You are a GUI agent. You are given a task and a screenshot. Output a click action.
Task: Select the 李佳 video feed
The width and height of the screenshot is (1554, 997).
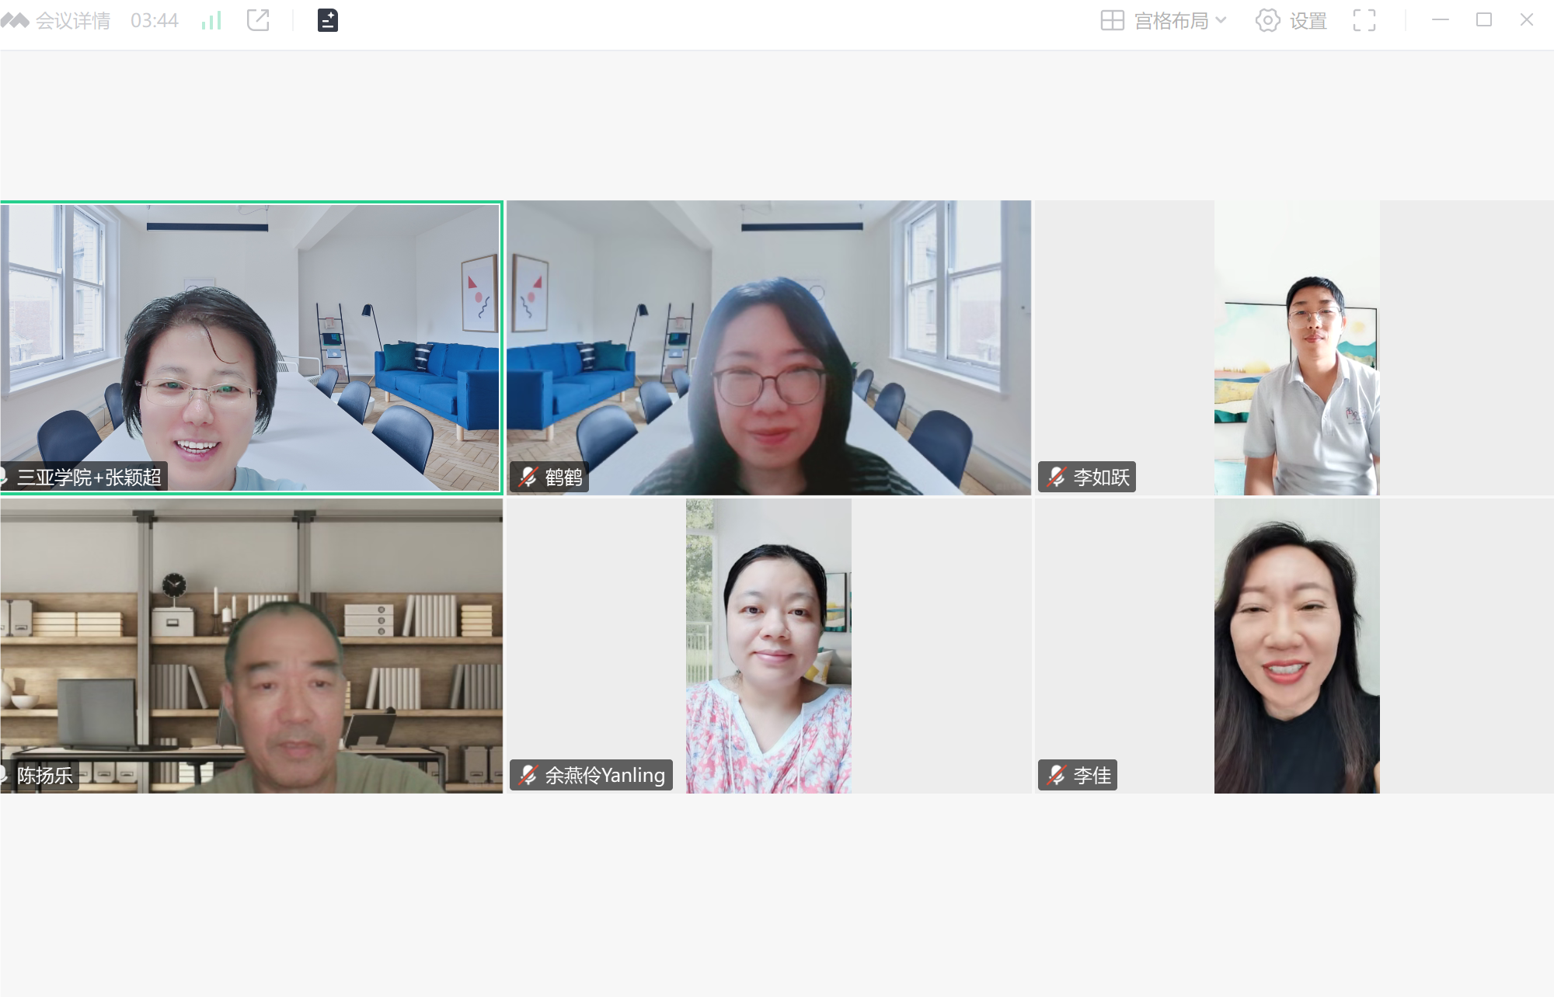pos(1296,644)
